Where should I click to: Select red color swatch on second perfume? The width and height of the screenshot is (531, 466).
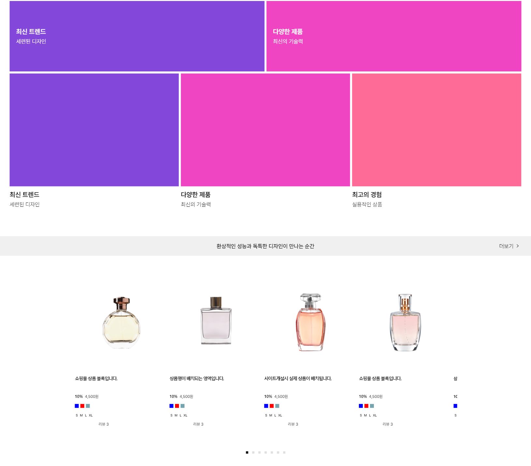point(177,406)
